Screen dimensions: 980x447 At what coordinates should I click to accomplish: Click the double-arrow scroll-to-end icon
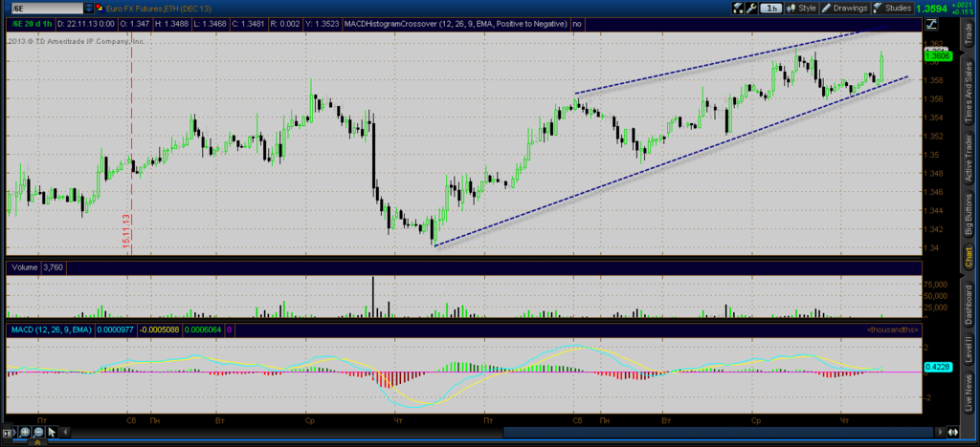click(x=953, y=432)
